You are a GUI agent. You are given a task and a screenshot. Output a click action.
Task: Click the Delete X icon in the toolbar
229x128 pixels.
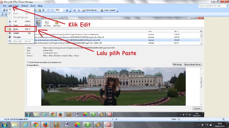click(44, 10)
